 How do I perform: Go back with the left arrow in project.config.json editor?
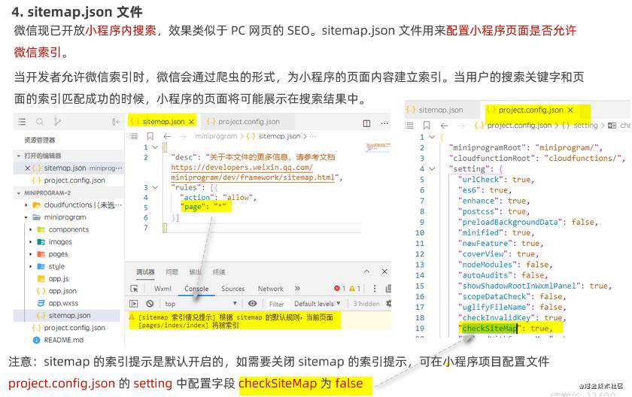(x=444, y=126)
